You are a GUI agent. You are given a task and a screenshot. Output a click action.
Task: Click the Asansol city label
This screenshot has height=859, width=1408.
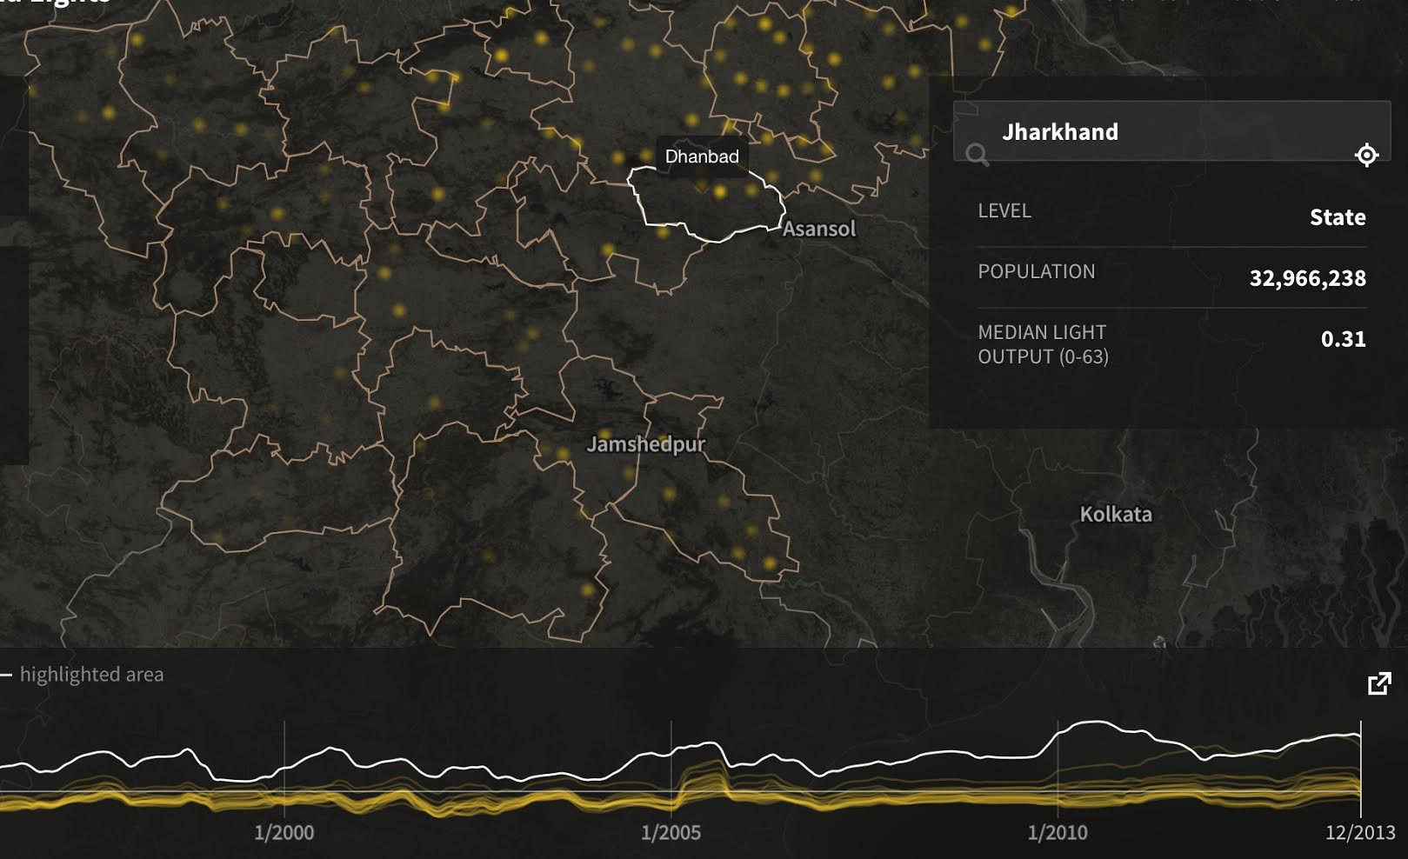tap(818, 230)
